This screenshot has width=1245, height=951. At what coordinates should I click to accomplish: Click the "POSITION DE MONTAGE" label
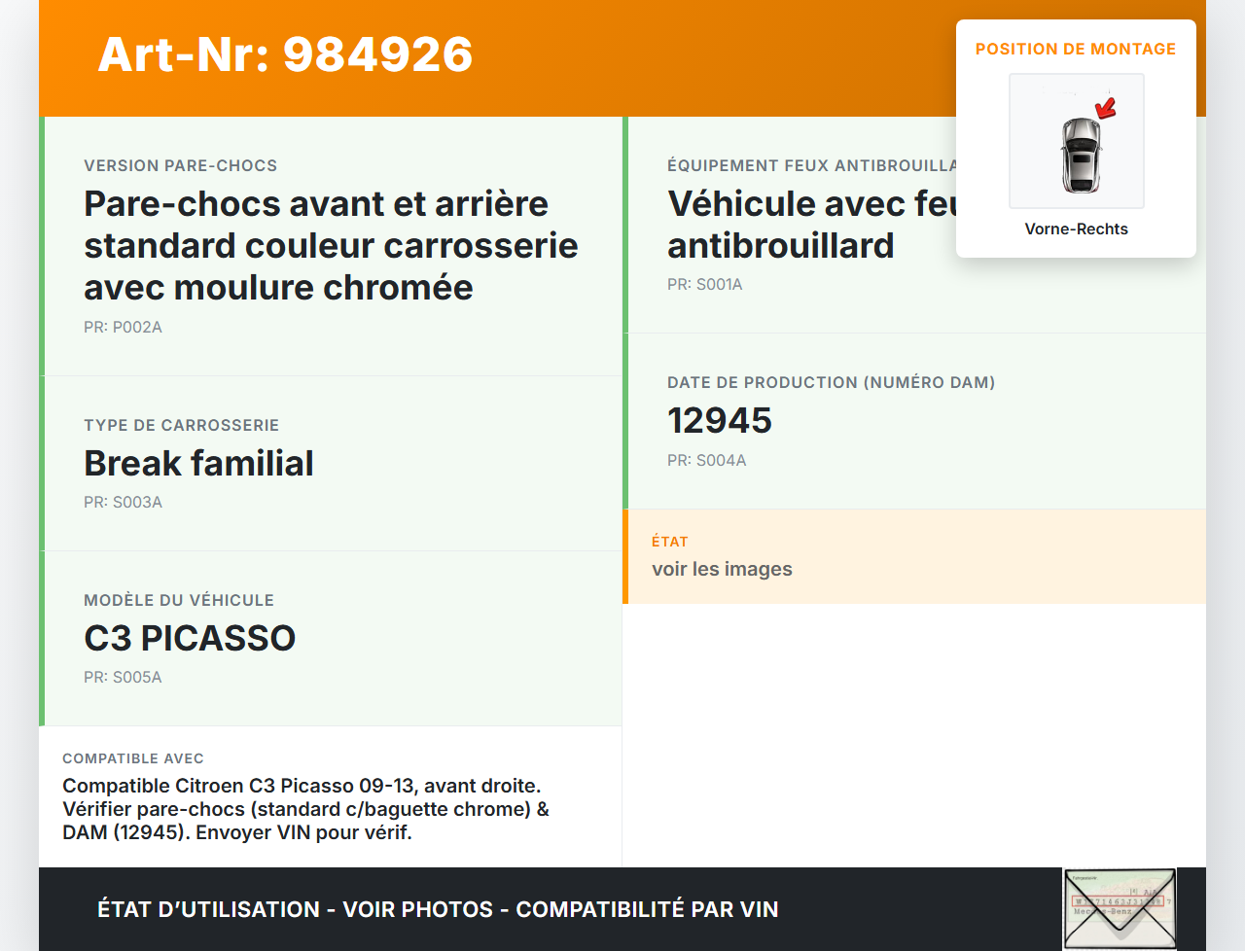tap(1076, 49)
